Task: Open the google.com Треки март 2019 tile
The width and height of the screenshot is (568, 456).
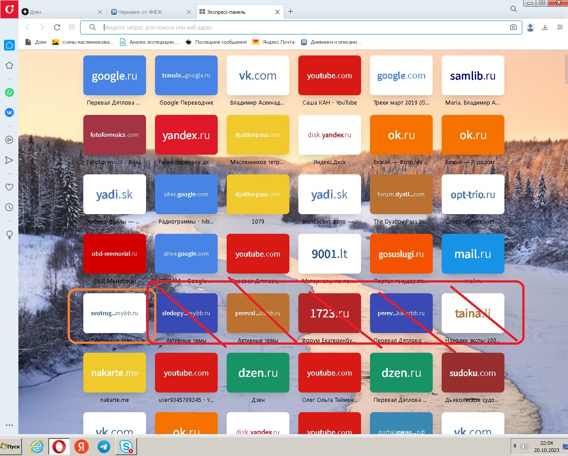Action: (x=401, y=75)
